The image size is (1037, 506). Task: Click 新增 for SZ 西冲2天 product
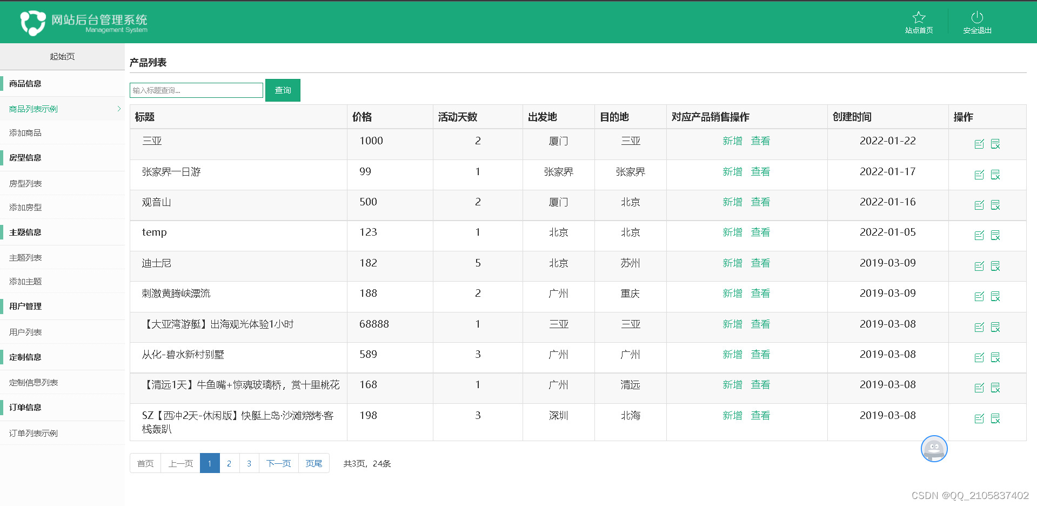[732, 415]
